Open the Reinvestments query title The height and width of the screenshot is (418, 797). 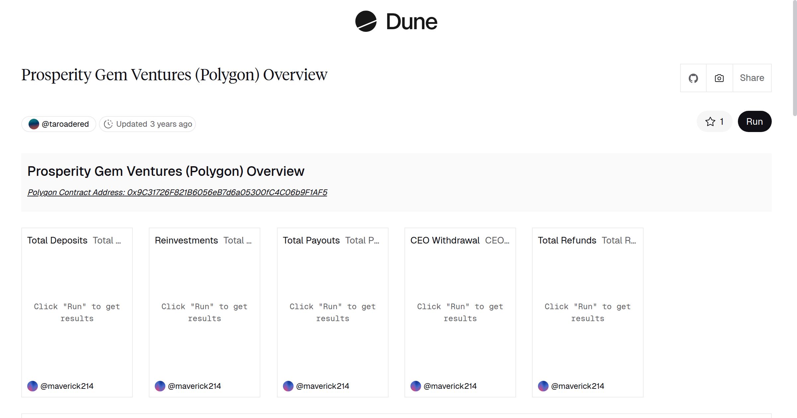pyautogui.click(x=186, y=240)
